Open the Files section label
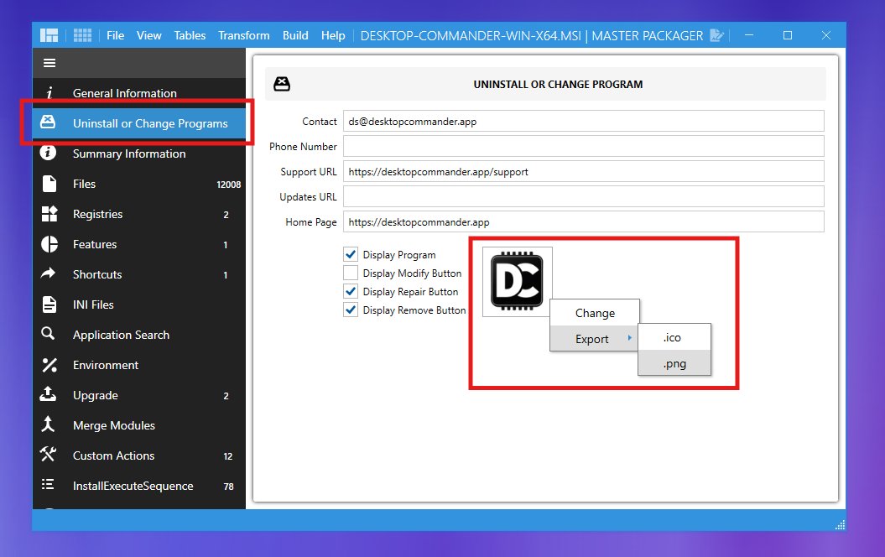This screenshot has height=557, width=885. pos(84,184)
